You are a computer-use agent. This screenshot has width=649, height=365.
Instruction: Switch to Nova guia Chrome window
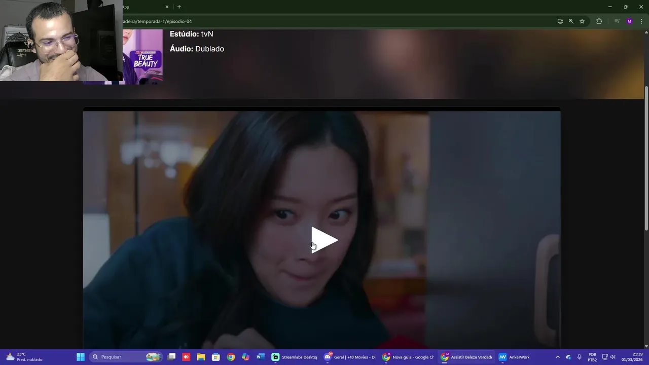pos(409,357)
